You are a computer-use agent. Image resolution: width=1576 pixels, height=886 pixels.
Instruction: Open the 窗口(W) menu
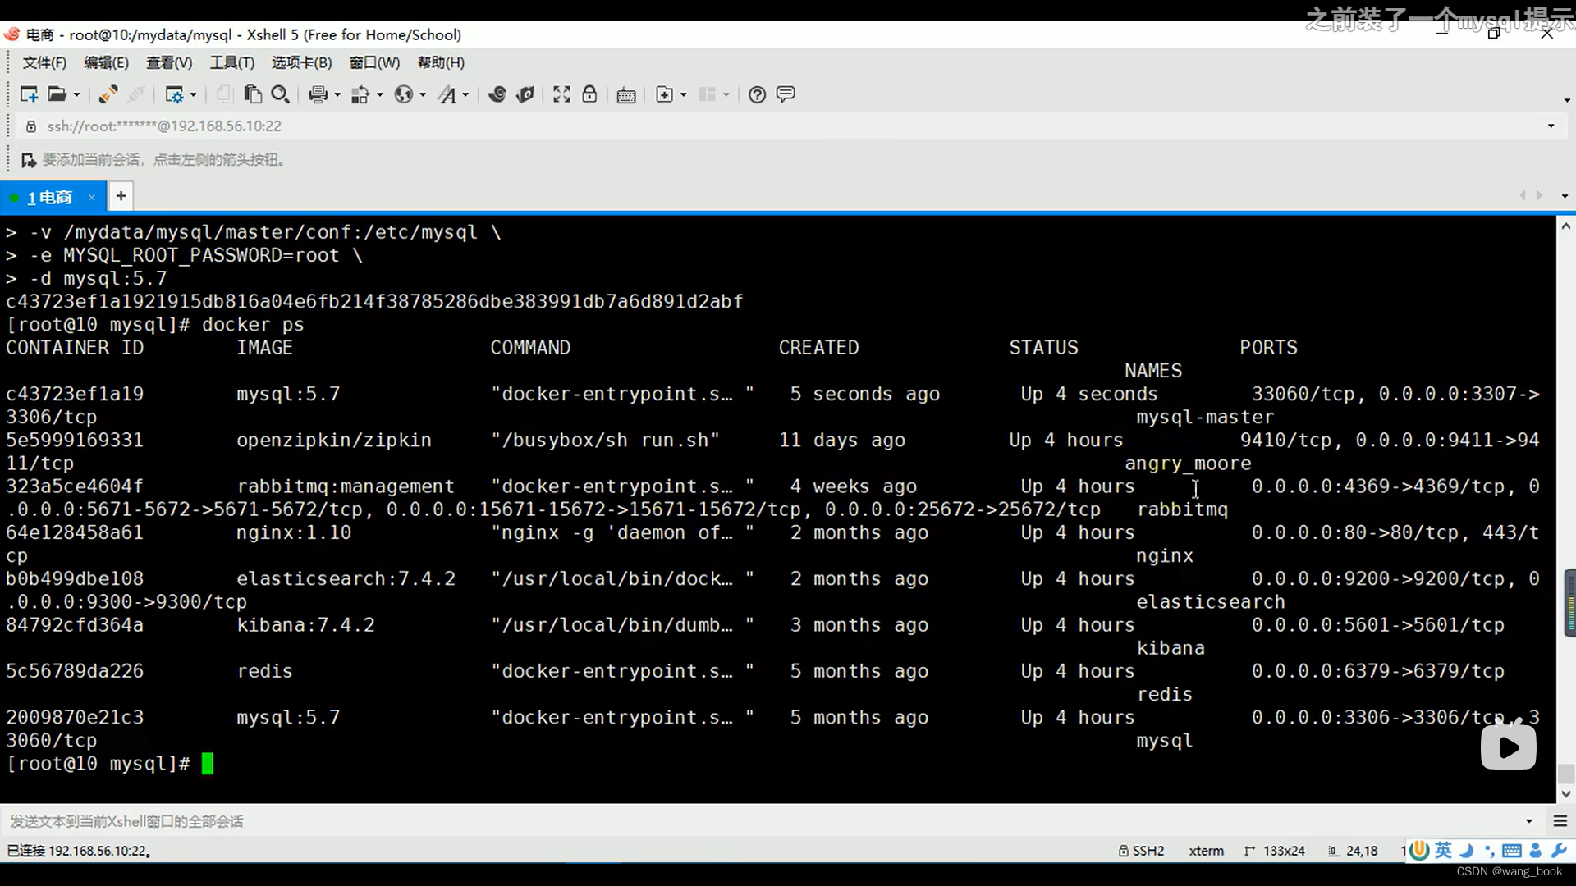(374, 63)
